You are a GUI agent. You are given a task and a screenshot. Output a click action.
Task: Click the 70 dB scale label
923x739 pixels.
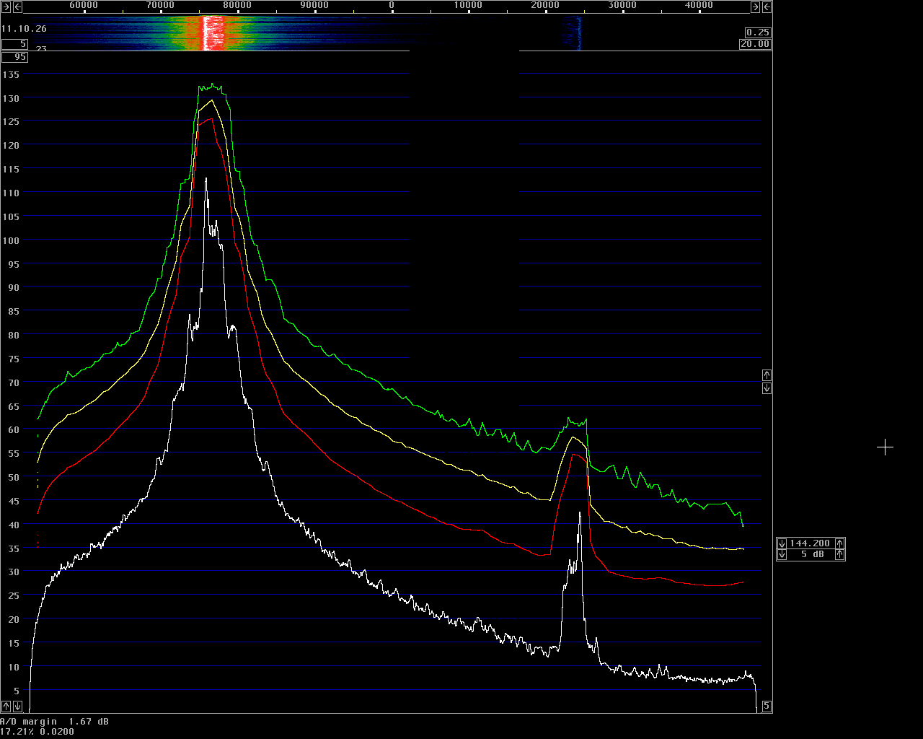click(x=14, y=382)
